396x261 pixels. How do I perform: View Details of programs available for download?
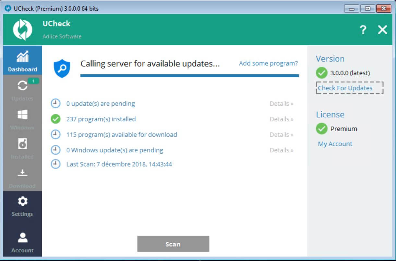pos(281,135)
